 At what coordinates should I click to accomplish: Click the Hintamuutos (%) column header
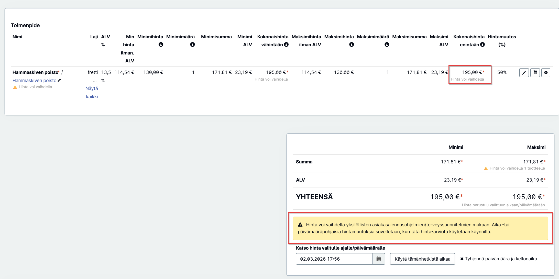click(502, 41)
